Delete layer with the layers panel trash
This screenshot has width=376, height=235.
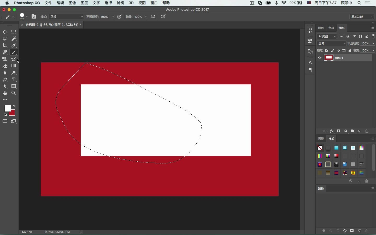(x=367, y=131)
